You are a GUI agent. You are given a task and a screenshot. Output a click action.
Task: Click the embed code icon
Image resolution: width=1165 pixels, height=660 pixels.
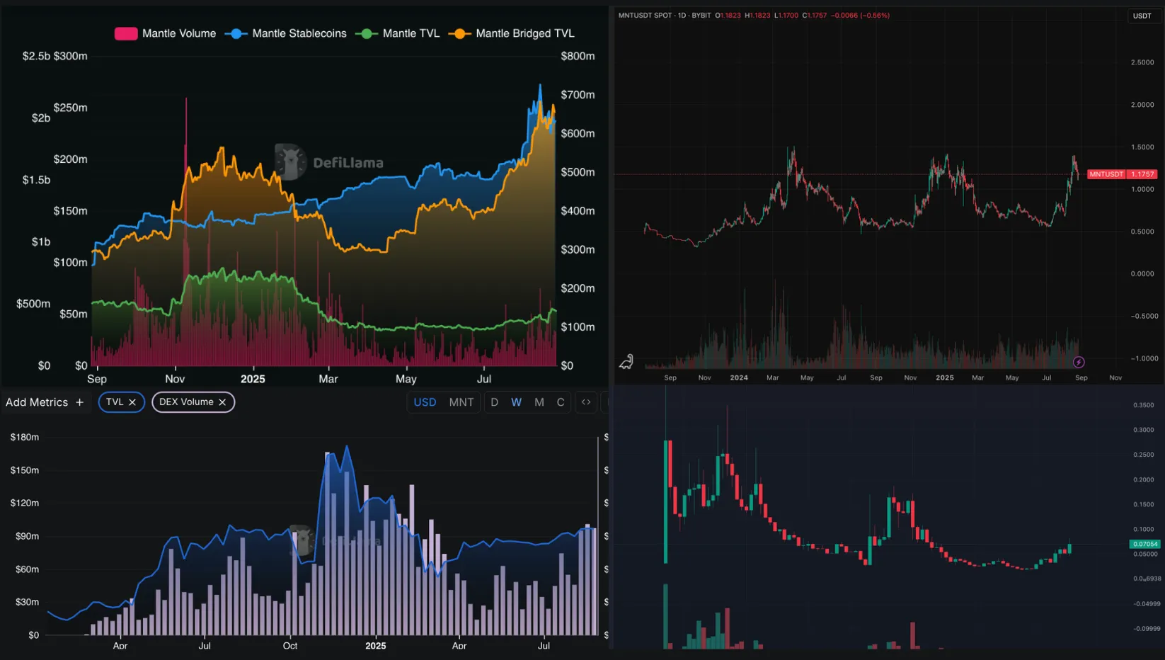586,402
